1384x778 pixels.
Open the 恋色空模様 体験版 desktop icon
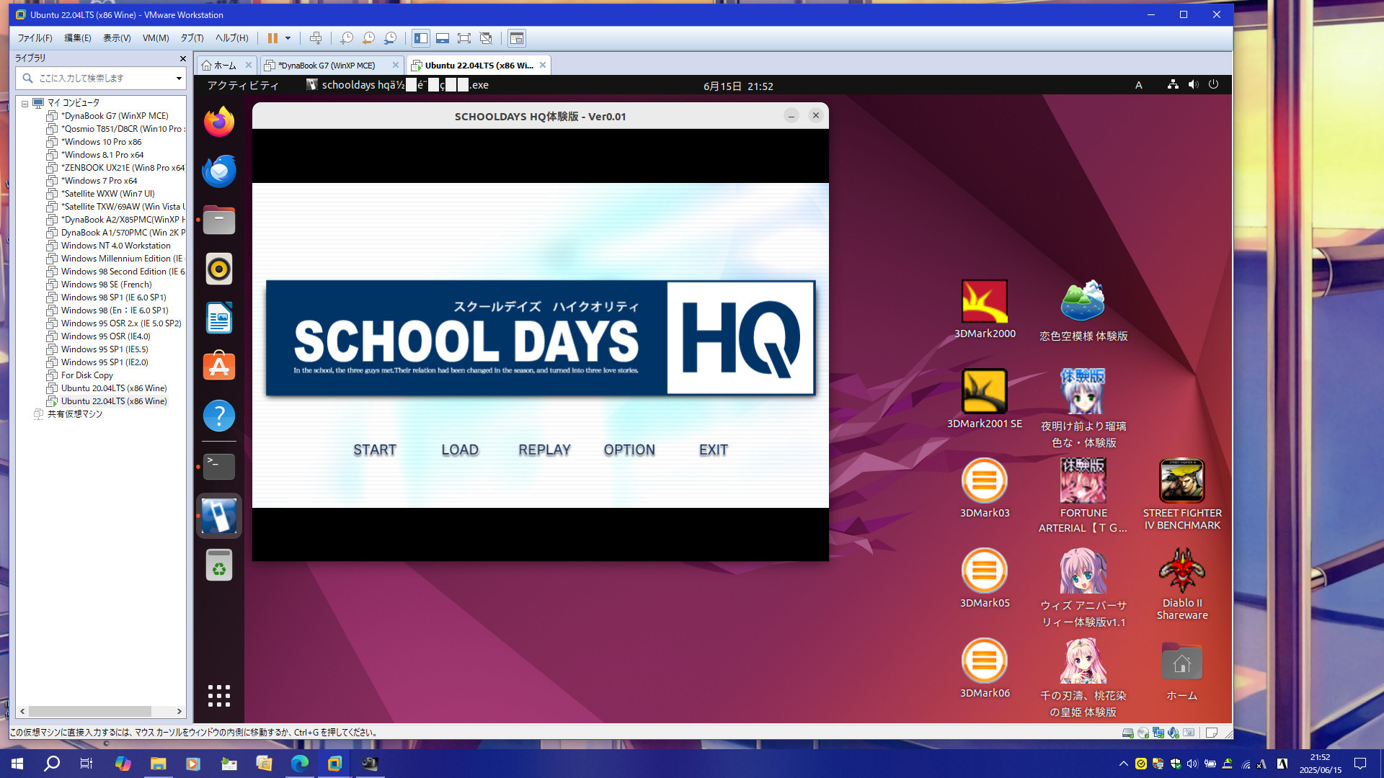coord(1083,310)
